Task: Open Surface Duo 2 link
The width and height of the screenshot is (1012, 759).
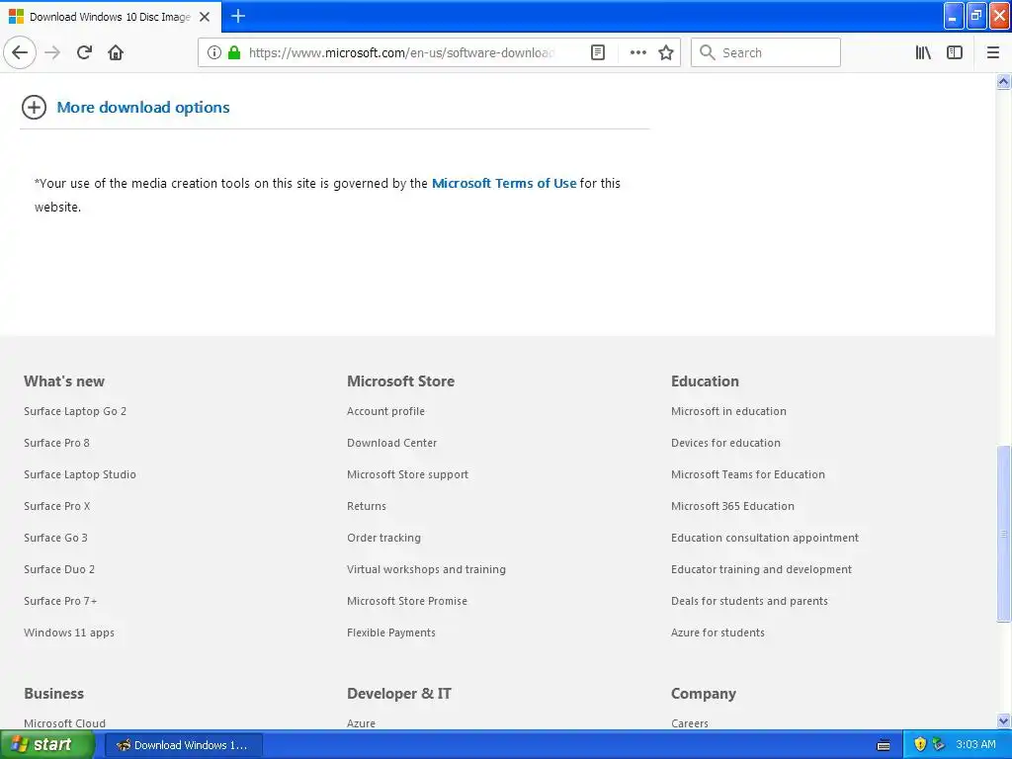Action: (x=59, y=569)
